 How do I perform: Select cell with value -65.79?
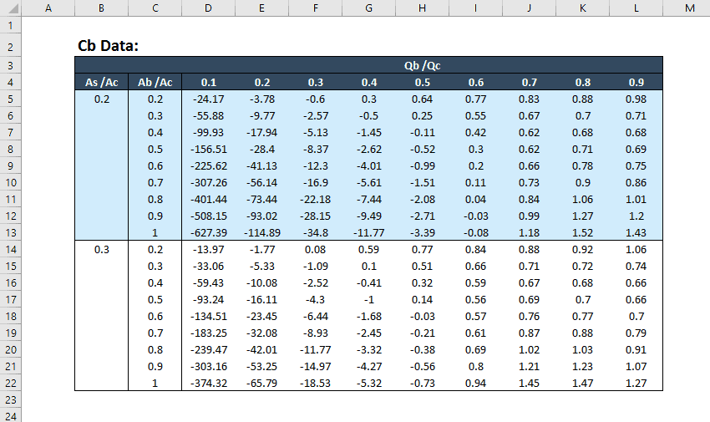coord(261,383)
